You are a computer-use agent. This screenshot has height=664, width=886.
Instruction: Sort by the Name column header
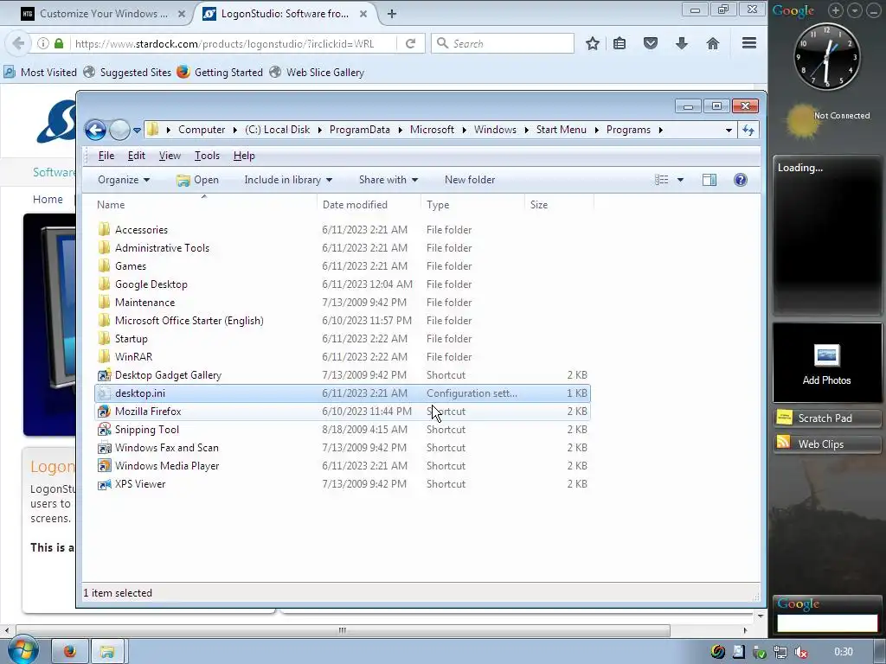point(204,204)
